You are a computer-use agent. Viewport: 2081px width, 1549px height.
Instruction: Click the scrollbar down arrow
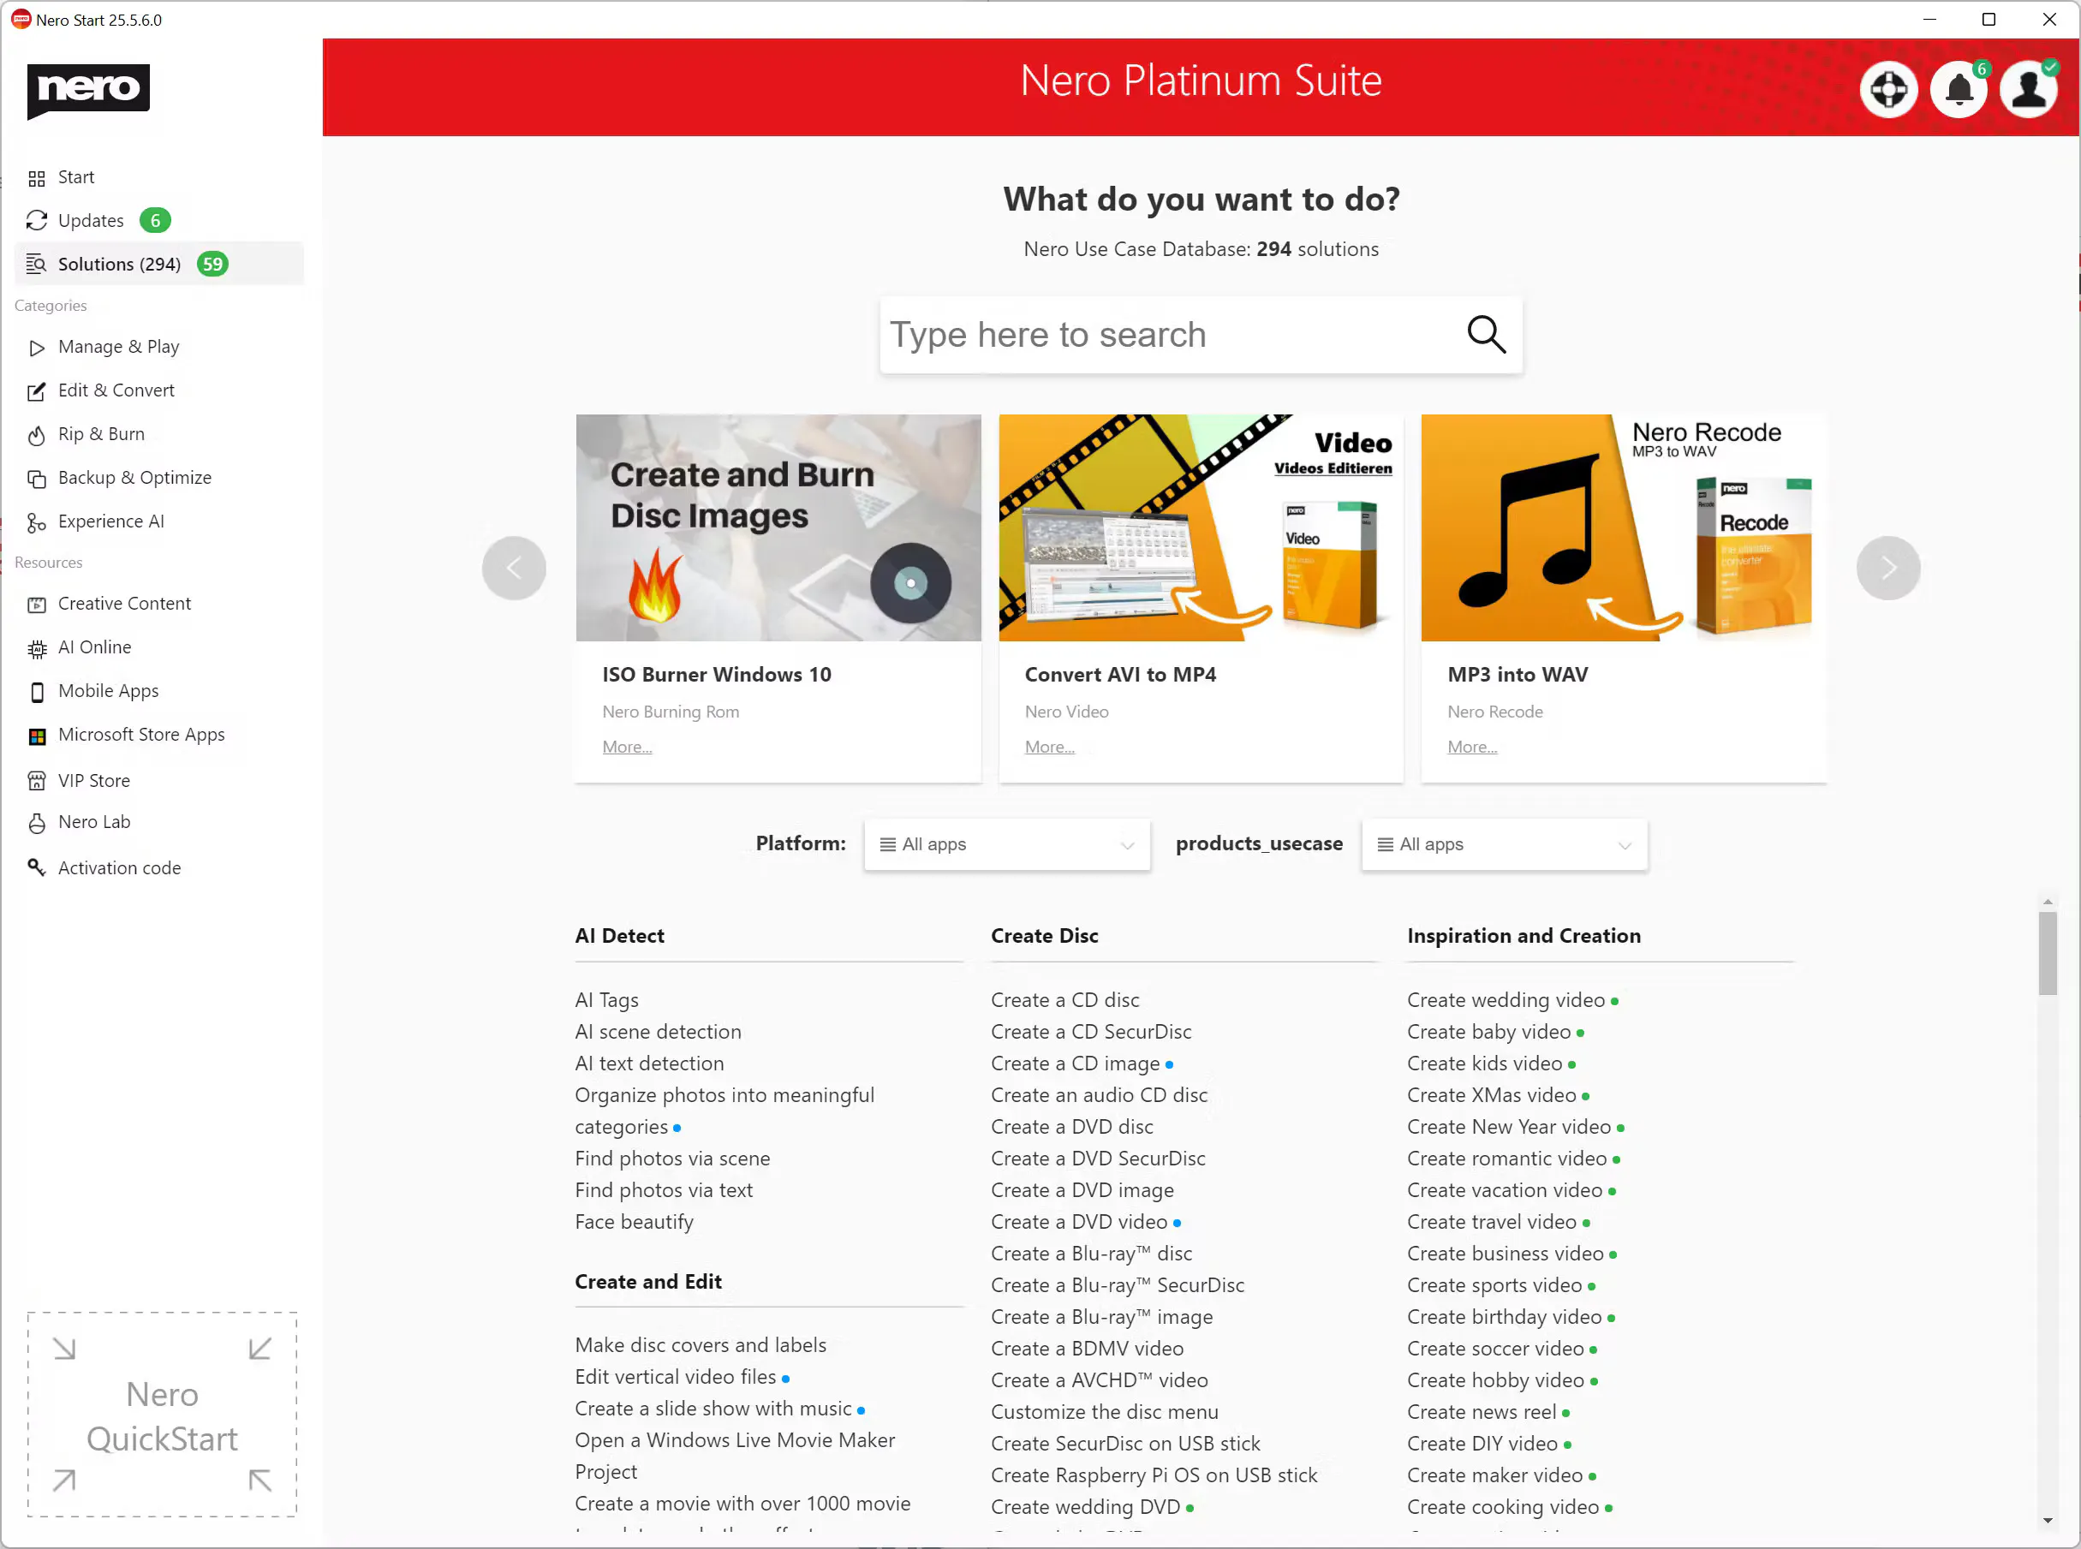coord(2048,1520)
